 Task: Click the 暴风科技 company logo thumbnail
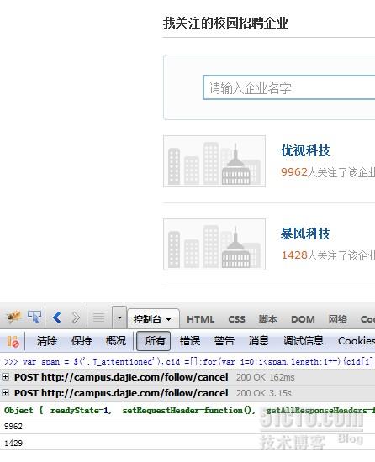tap(214, 244)
